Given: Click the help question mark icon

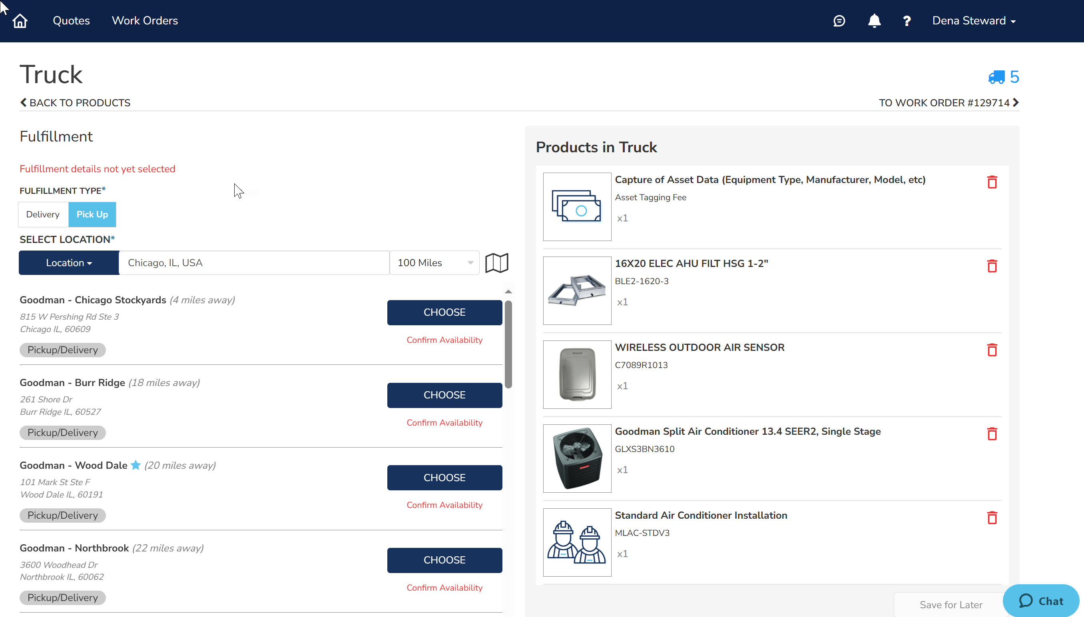Looking at the screenshot, I should click(x=907, y=21).
